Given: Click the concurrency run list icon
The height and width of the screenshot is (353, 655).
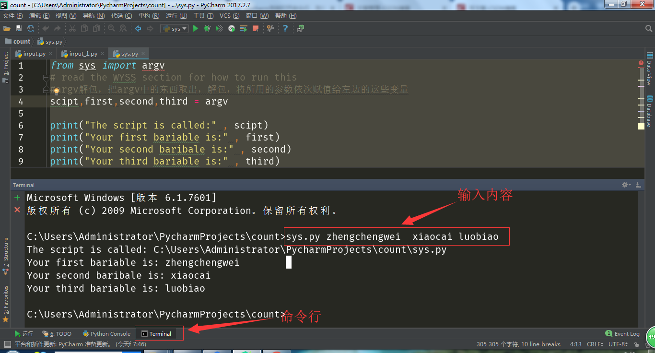Looking at the screenshot, I should (244, 29).
